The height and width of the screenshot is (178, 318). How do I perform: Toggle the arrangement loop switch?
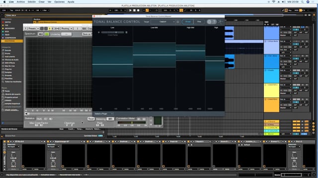(x=181, y=10)
